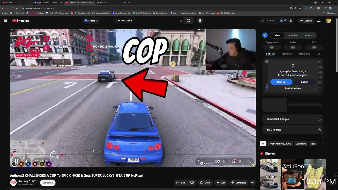Screen dimensions: 338x190
Task: Show more chips with next arrow
Action: (322, 144)
